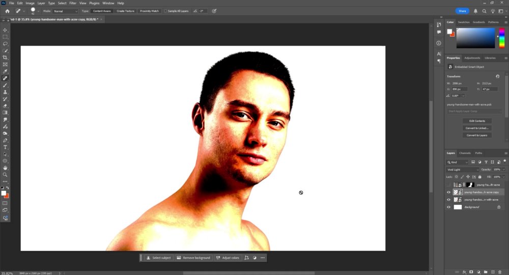Screen dimensions: 509x275
Task: Click Transform warp icon in contextual task bar
Action: tap(246, 258)
